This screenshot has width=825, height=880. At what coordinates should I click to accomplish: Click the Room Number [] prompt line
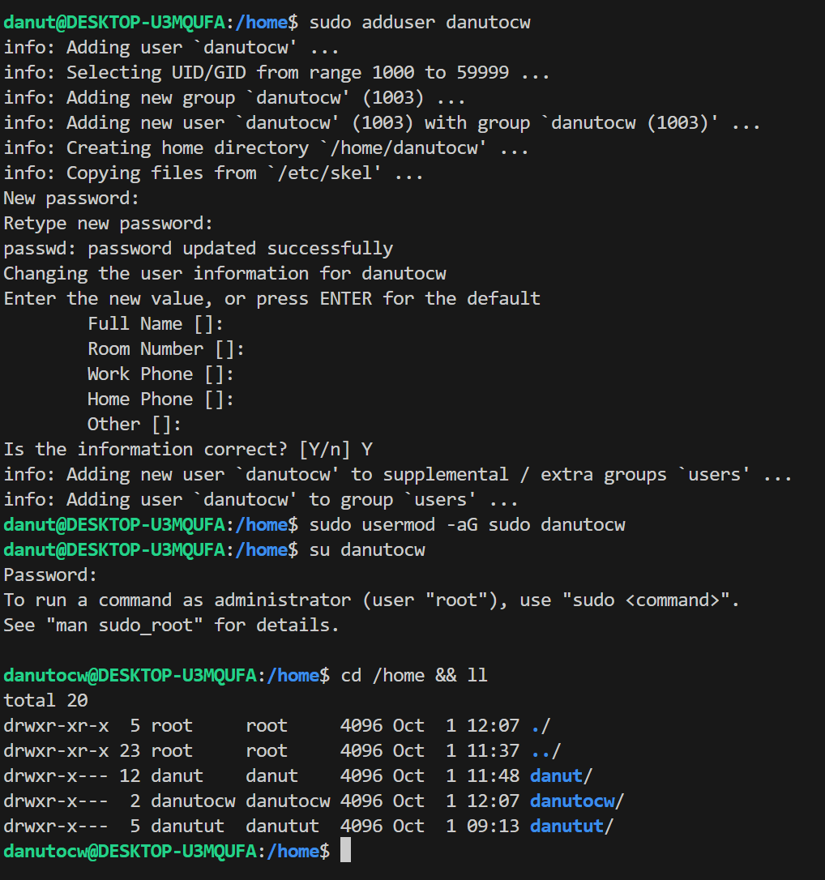165,348
